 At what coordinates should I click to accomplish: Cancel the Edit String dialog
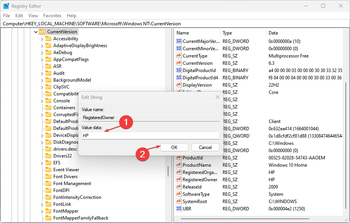(205, 147)
